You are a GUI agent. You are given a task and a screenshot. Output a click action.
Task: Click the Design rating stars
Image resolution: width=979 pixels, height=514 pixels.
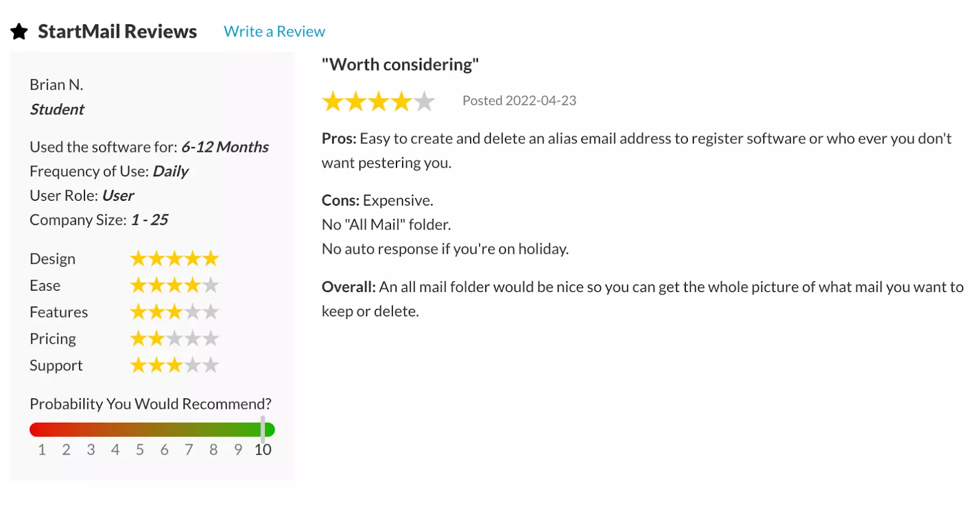[x=174, y=259]
